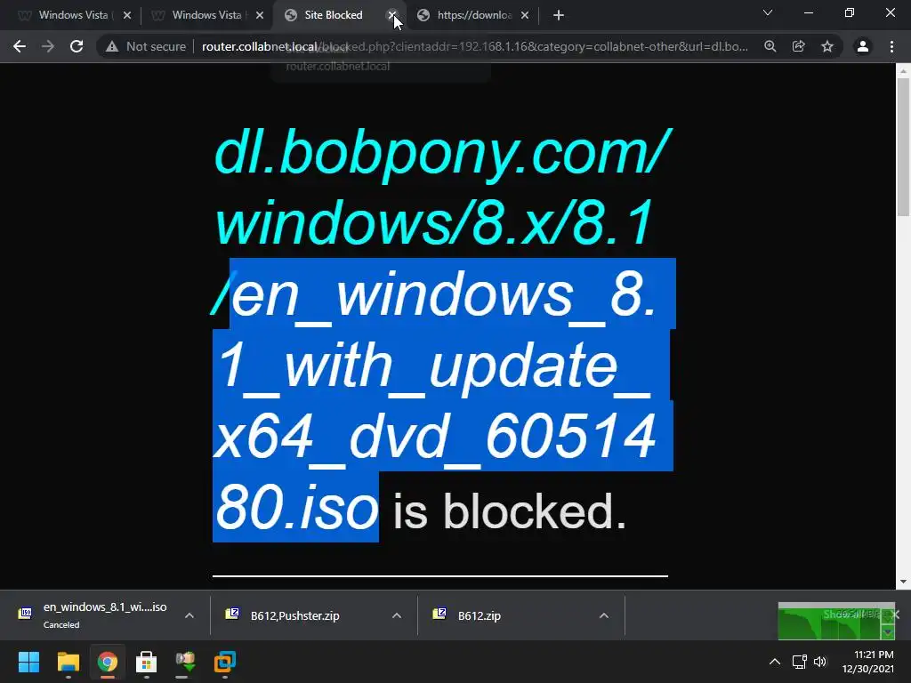Expand options for B612.zip

coord(604,615)
